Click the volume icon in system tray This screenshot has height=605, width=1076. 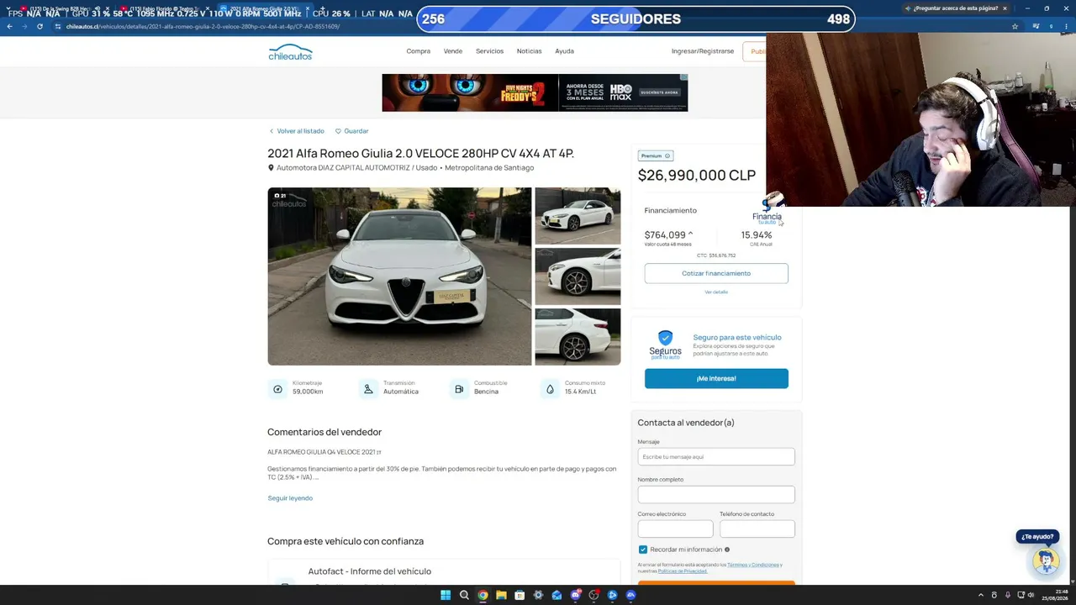pyautogui.click(x=1031, y=595)
